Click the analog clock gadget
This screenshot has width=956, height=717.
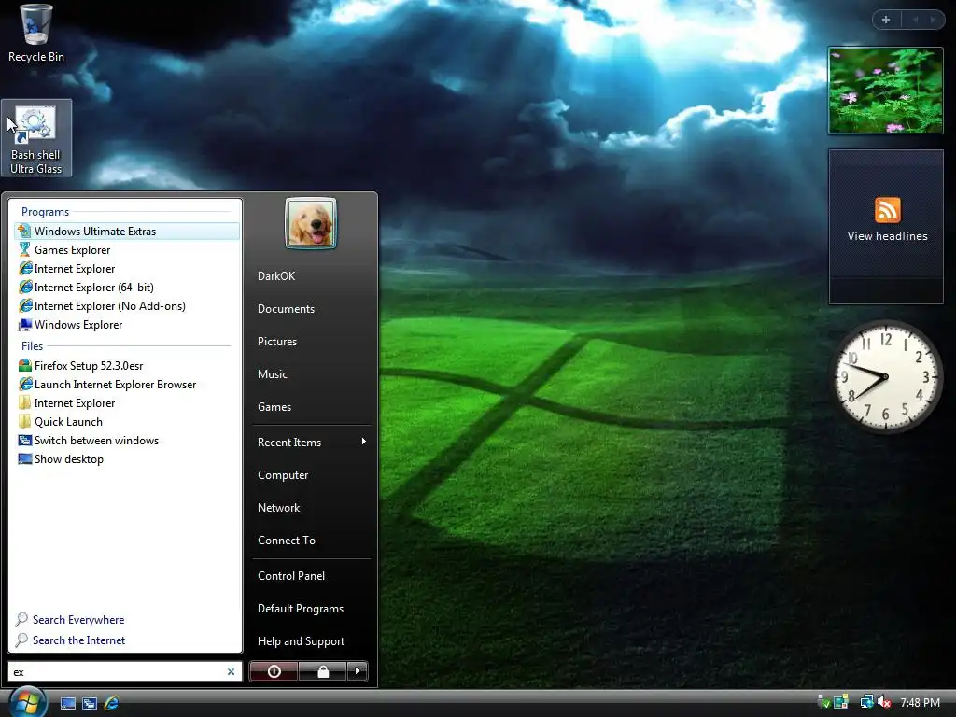pyautogui.click(x=885, y=377)
